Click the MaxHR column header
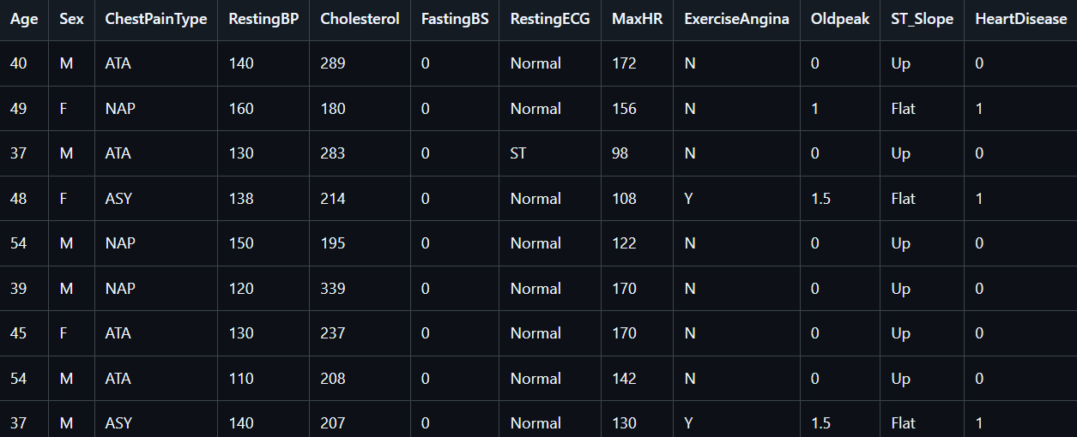The image size is (1077, 437). pos(637,19)
